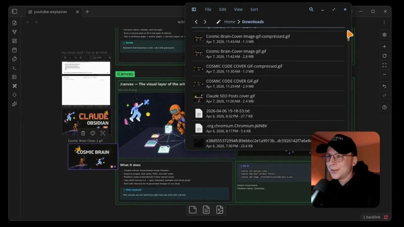The height and width of the screenshot is (227, 404).
Task: Open command palette terminal icon in ribbon
Action: [15, 68]
